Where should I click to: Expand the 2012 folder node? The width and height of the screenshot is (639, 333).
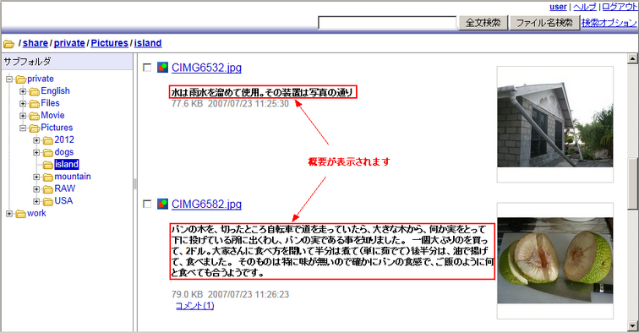pyautogui.click(x=36, y=140)
